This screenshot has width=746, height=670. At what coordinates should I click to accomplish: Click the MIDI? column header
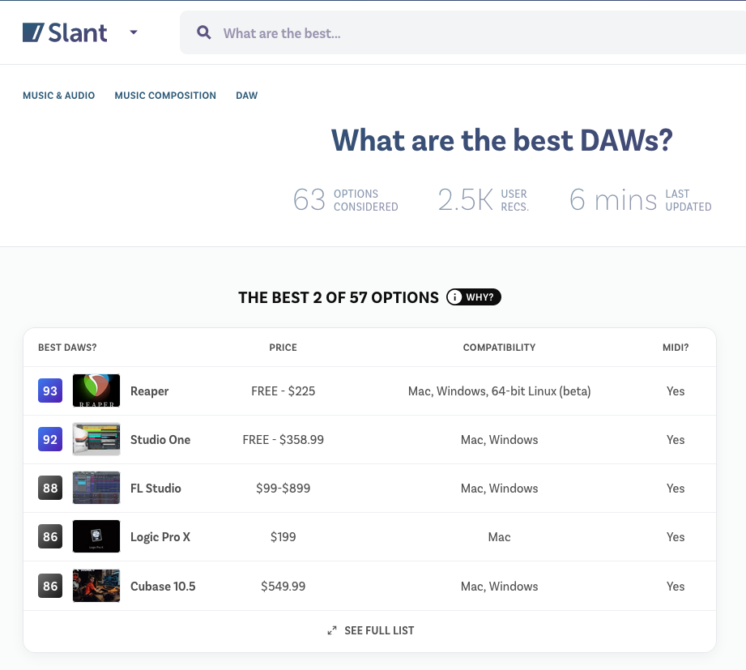676,348
